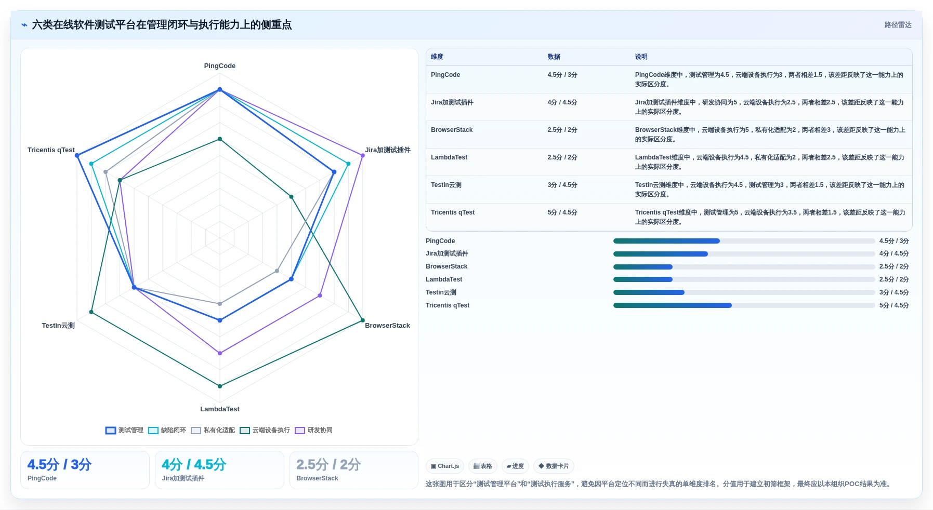Screen dimensions: 933x510
Task: Click the green data point at LambdaTest axis
Action: click(x=220, y=386)
